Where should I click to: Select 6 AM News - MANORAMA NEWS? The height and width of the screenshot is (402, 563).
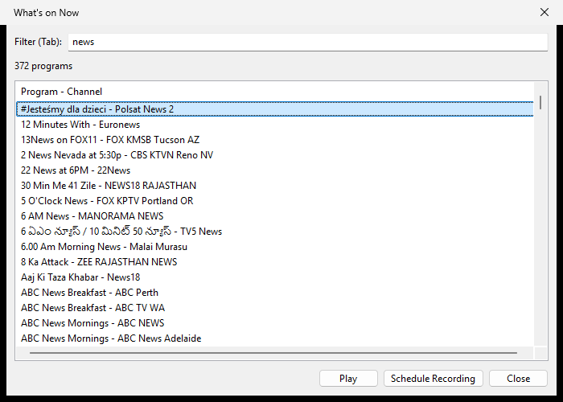coord(275,216)
